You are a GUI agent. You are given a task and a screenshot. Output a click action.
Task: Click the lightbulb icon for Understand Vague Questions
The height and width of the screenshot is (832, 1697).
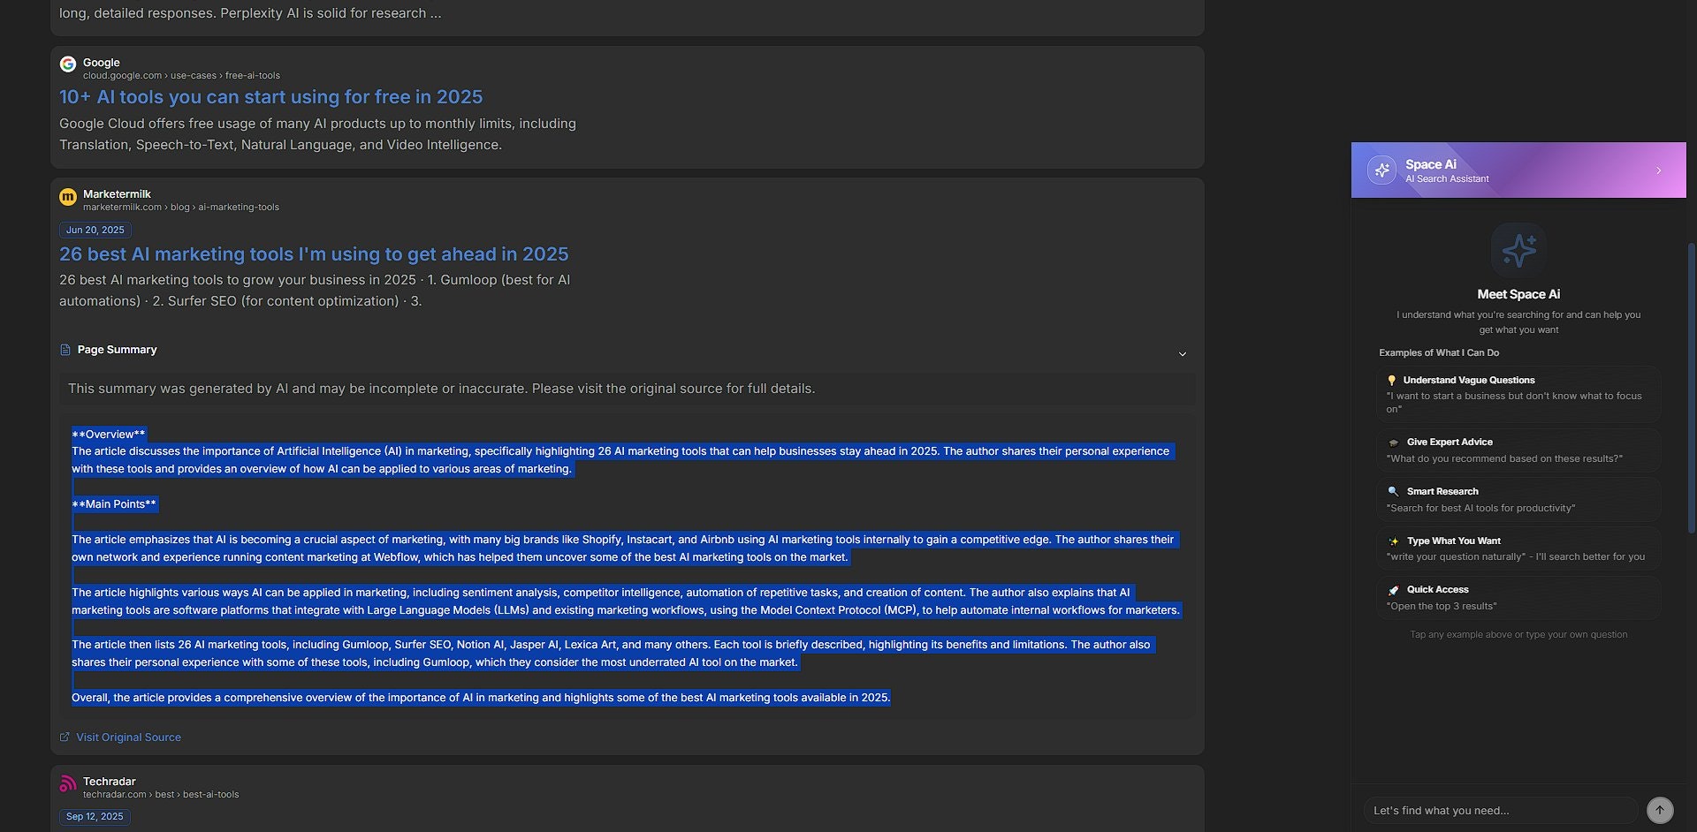click(x=1392, y=380)
